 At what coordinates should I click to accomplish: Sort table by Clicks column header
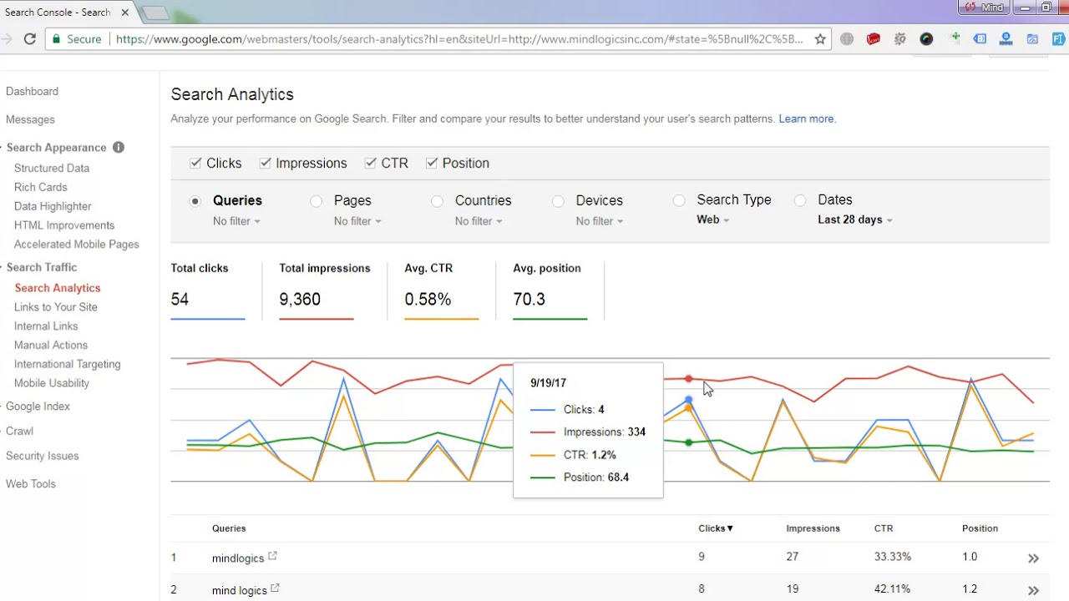click(716, 528)
